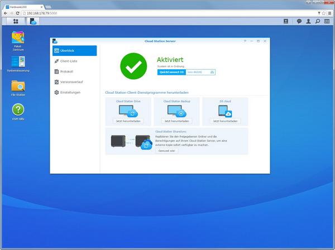Image resolution: width=335 pixels, height=250 pixels.
Task: Click the 'Aktiviert' status text
Action: 170,60
